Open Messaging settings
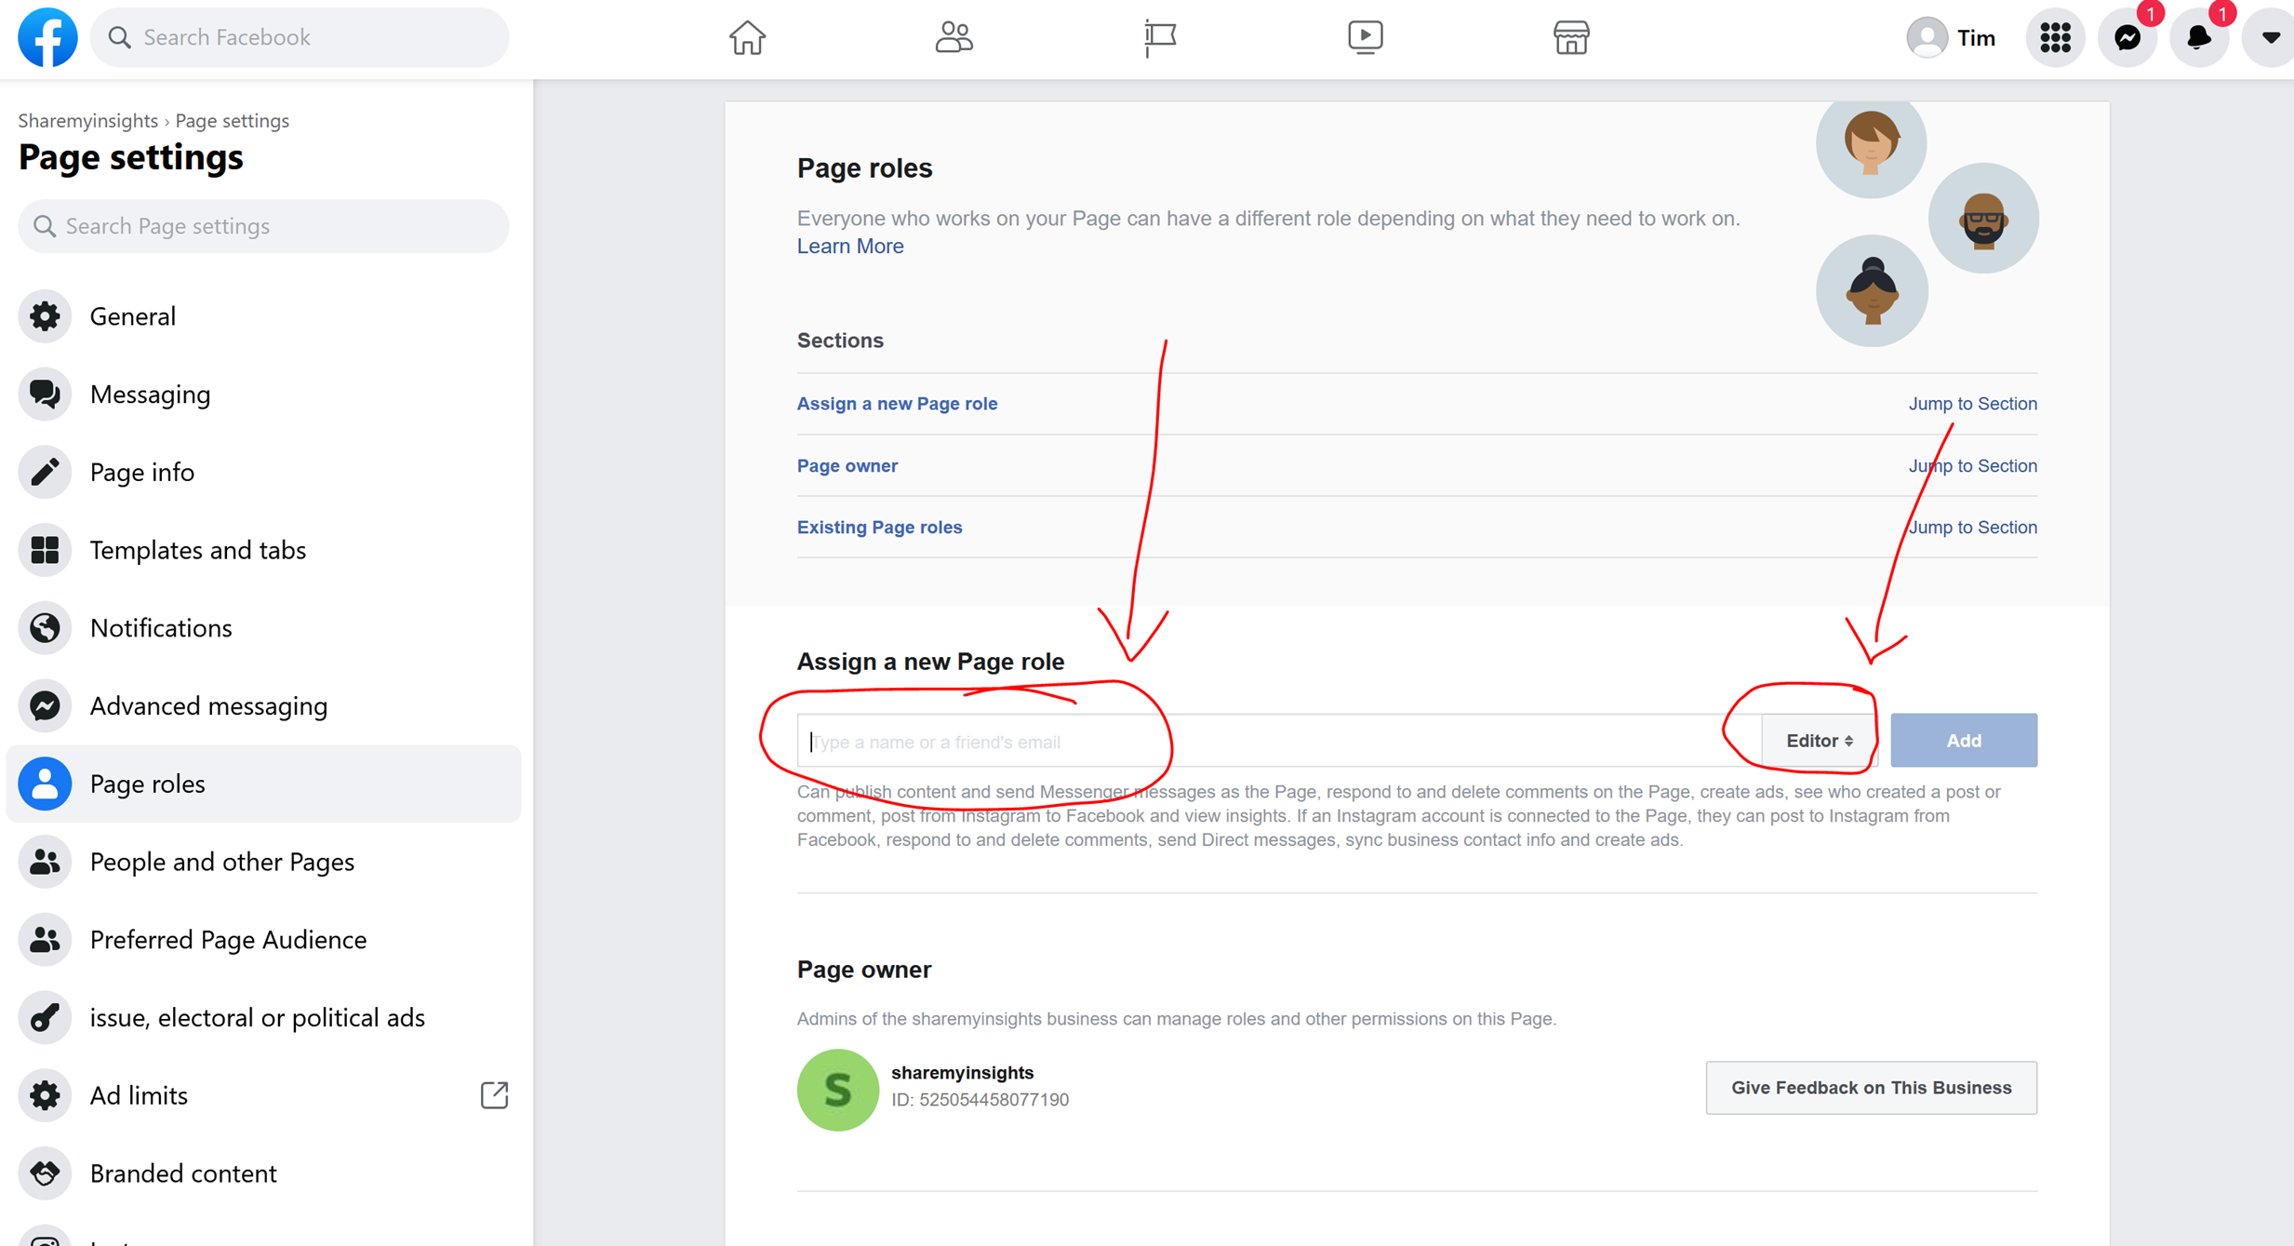The width and height of the screenshot is (2294, 1246). [263, 395]
